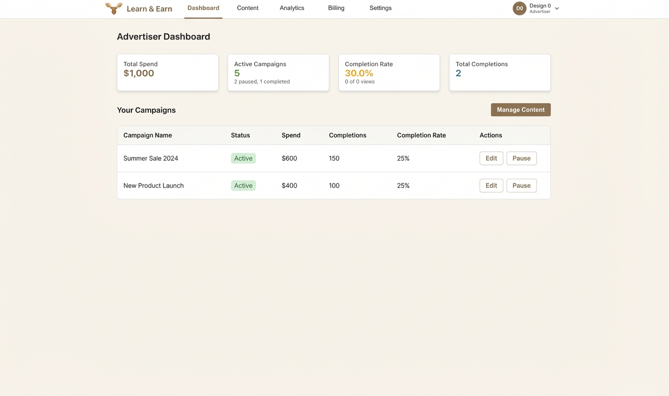The width and height of the screenshot is (669, 396).
Task: Edit the Summer Sale 2024 campaign
Action: point(491,158)
